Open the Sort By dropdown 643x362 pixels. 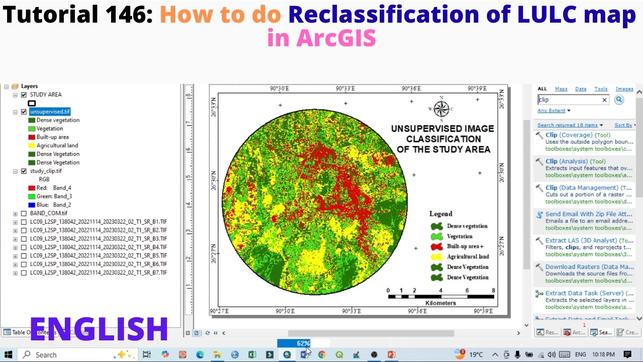tap(624, 125)
